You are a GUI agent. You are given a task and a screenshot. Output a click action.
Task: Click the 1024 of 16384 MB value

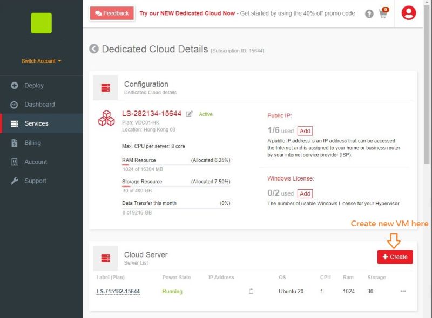coord(143,169)
